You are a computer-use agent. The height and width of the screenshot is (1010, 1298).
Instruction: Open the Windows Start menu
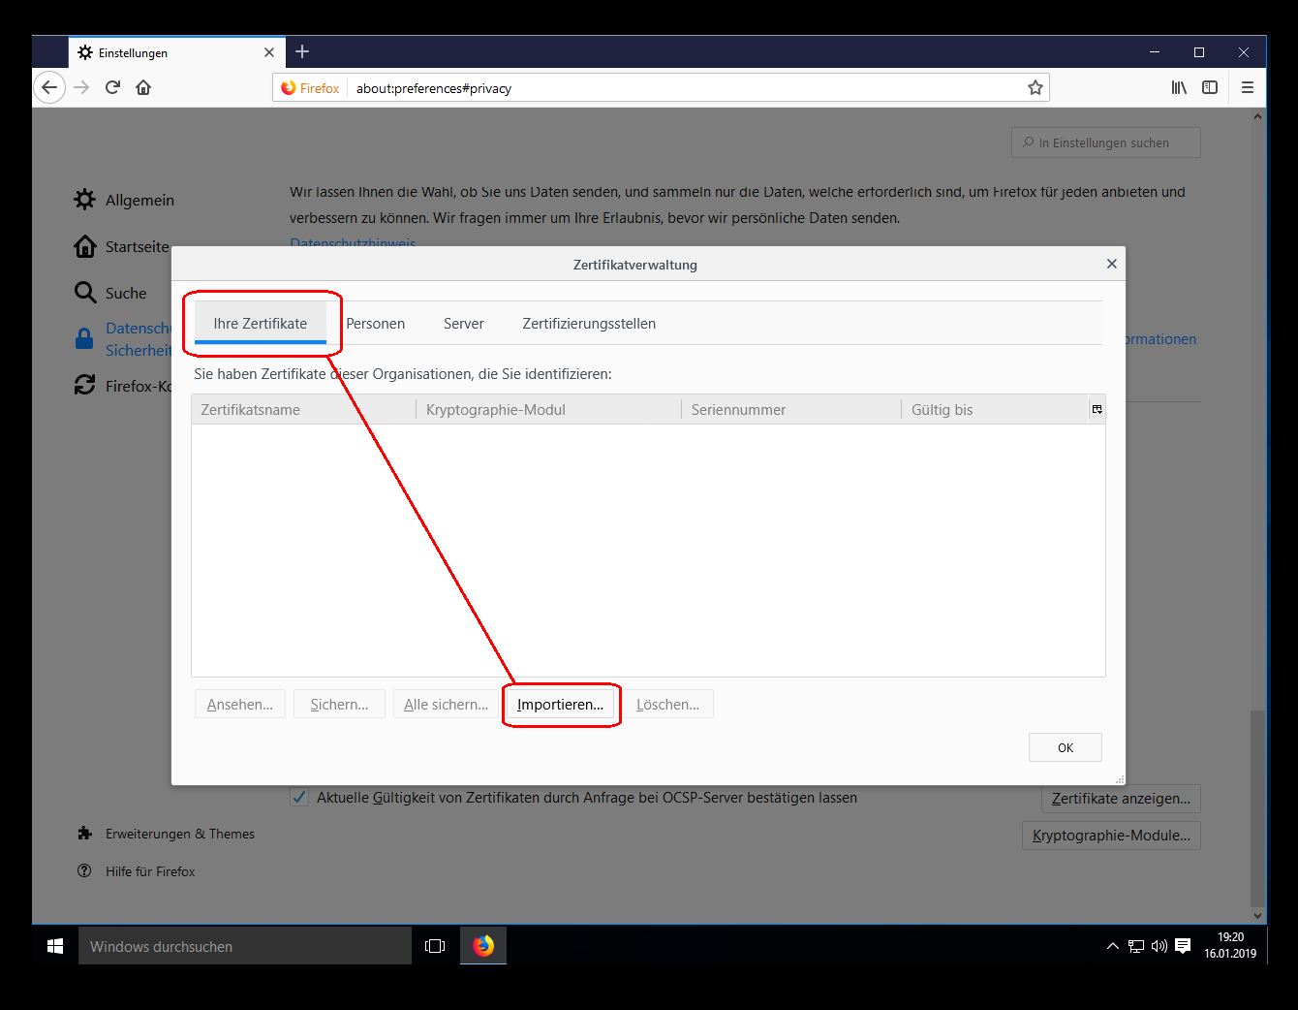[x=55, y=946]
